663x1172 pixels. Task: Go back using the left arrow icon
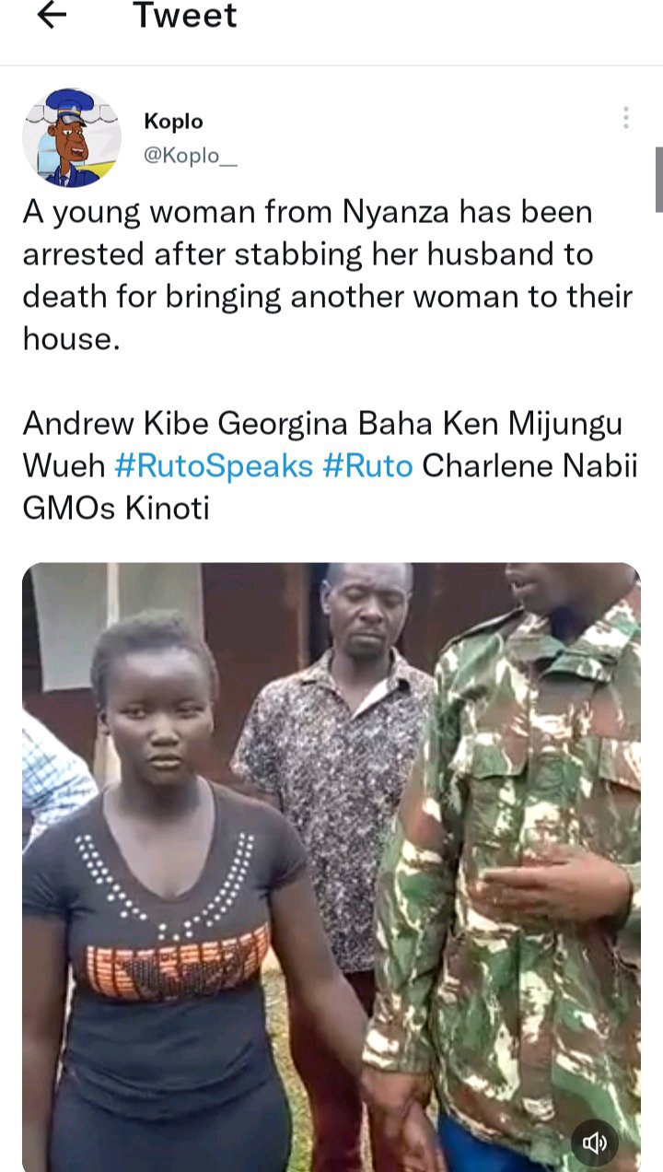coord(52,15)
